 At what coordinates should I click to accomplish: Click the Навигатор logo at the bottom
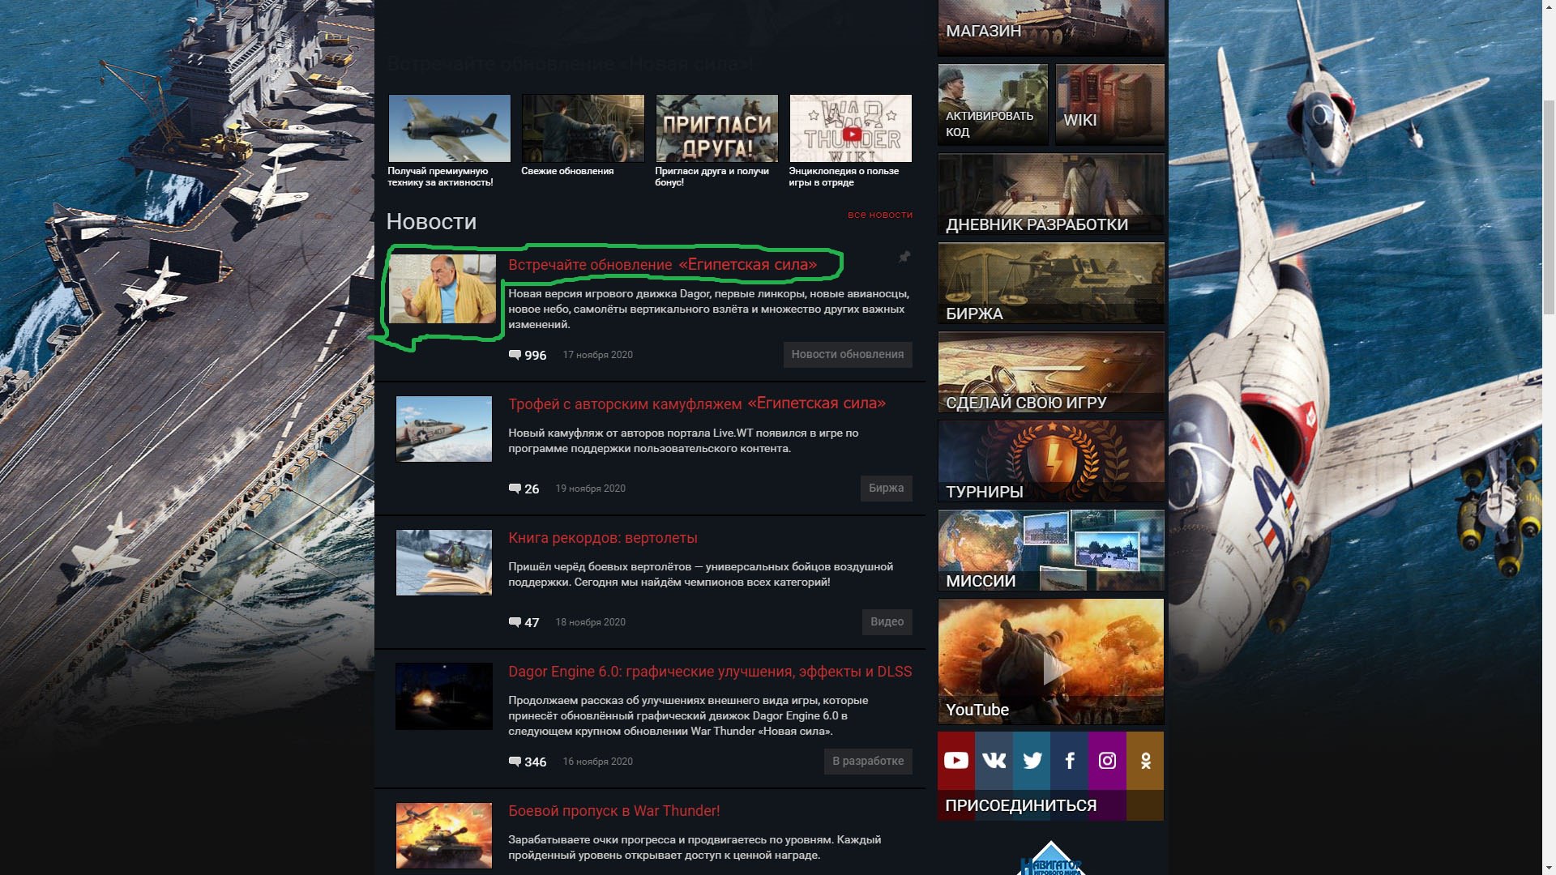point(1051,859)
